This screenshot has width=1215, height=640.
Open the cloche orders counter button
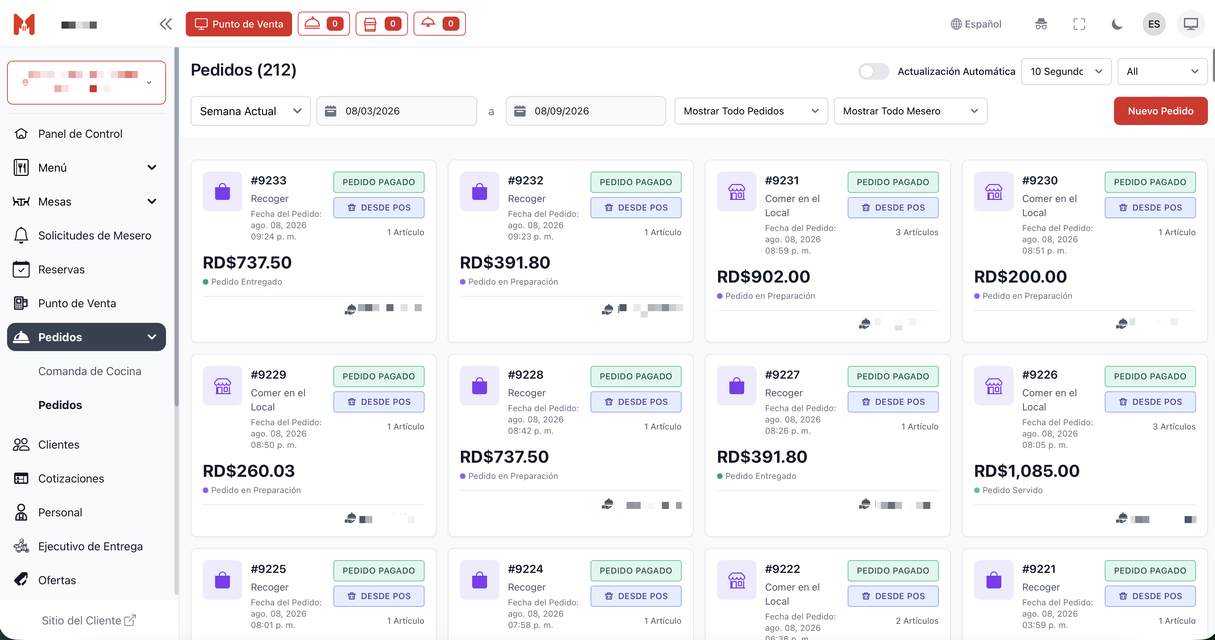324,24
